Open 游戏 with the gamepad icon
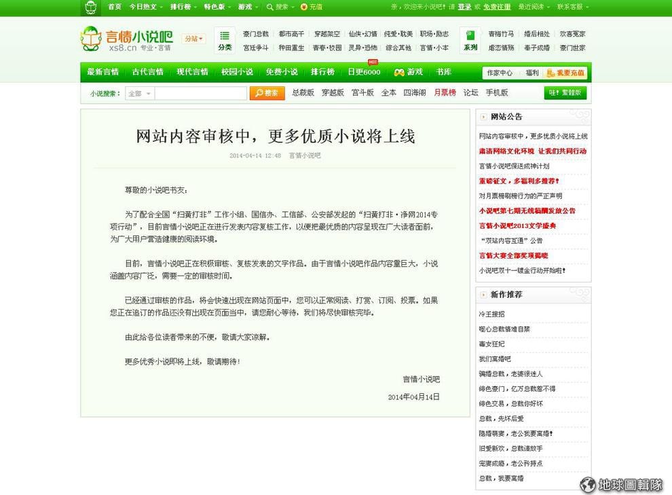The image size is (672, 495). tap(408, 72)
